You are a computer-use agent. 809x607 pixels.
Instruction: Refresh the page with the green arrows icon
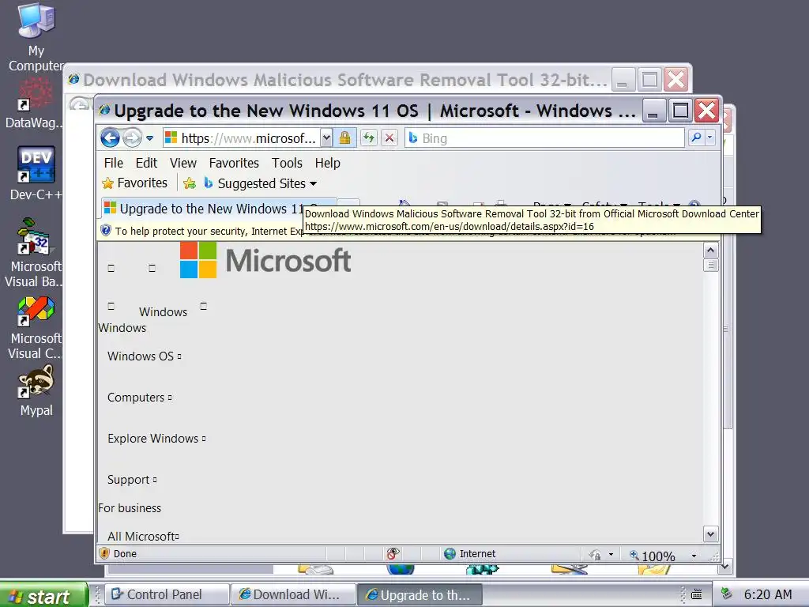click(368, 138)
